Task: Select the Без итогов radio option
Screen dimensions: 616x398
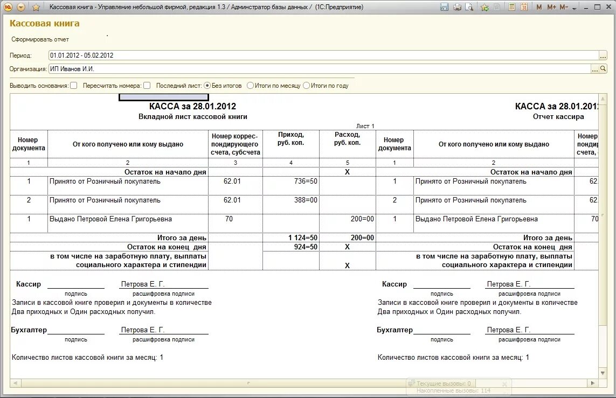Action: point(207,86)
